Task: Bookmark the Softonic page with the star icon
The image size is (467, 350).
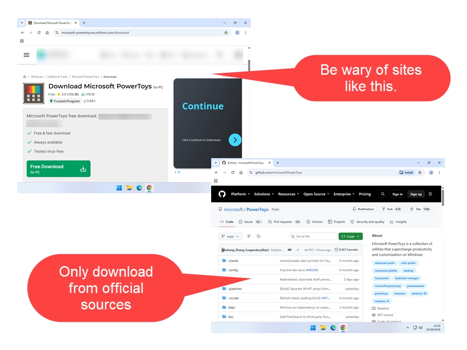Action: pos(226,33)
